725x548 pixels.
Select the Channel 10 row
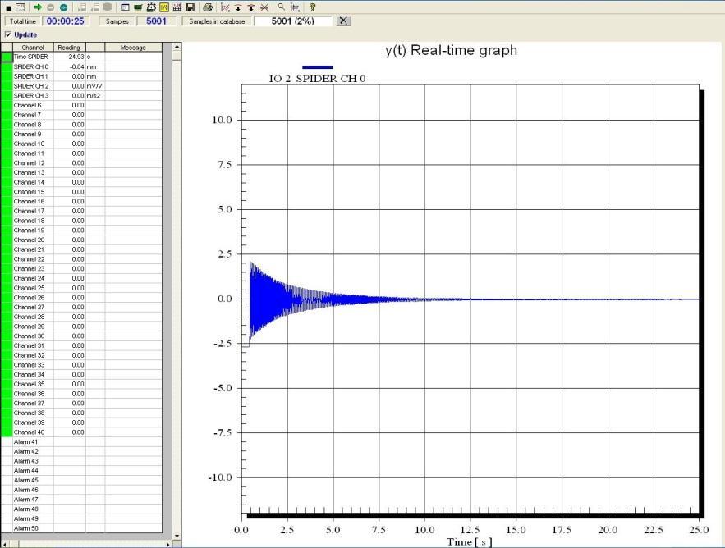[x=81, y=144]
